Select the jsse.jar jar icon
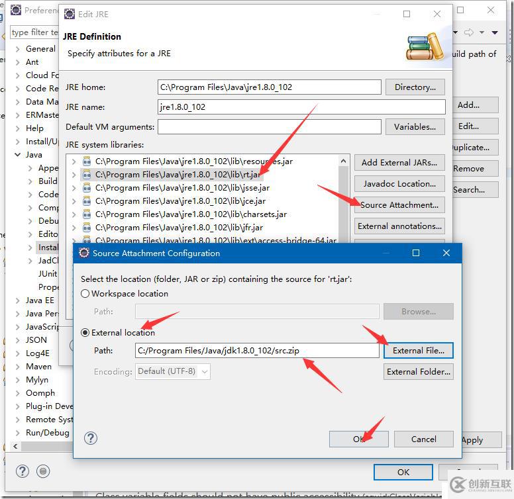The height and width of the screenshot is (499, 514). (x=87, y=188)
